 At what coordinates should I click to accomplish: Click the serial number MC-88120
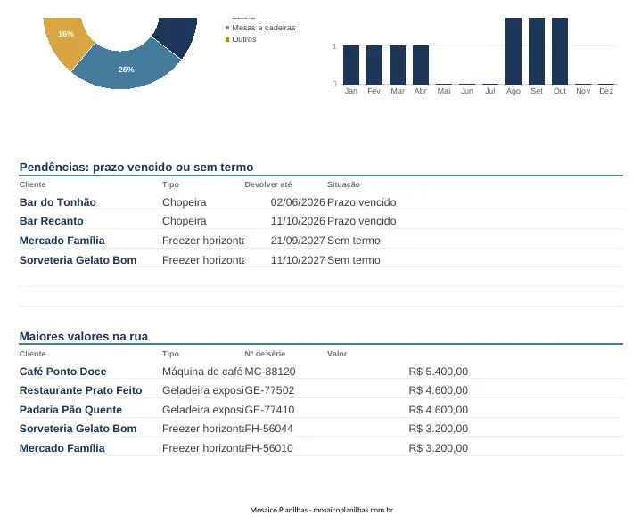[270, 372]
